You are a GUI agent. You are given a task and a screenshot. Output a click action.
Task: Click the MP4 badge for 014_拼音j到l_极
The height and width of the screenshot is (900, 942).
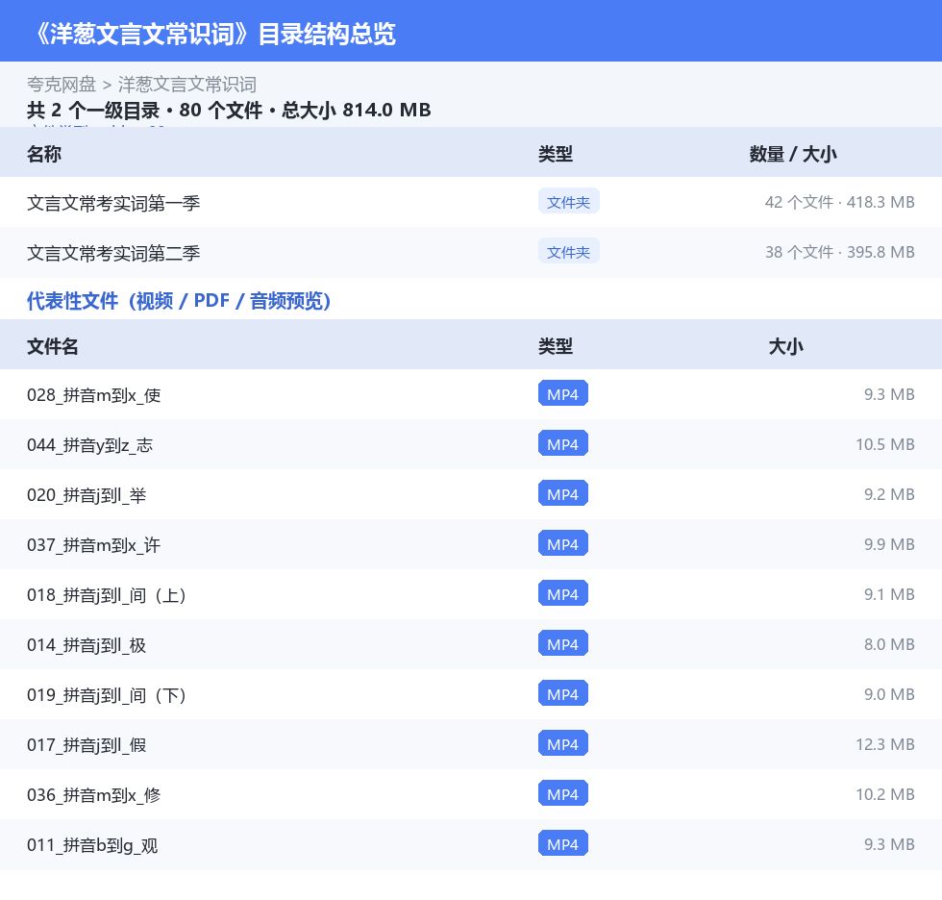[563, 643]
